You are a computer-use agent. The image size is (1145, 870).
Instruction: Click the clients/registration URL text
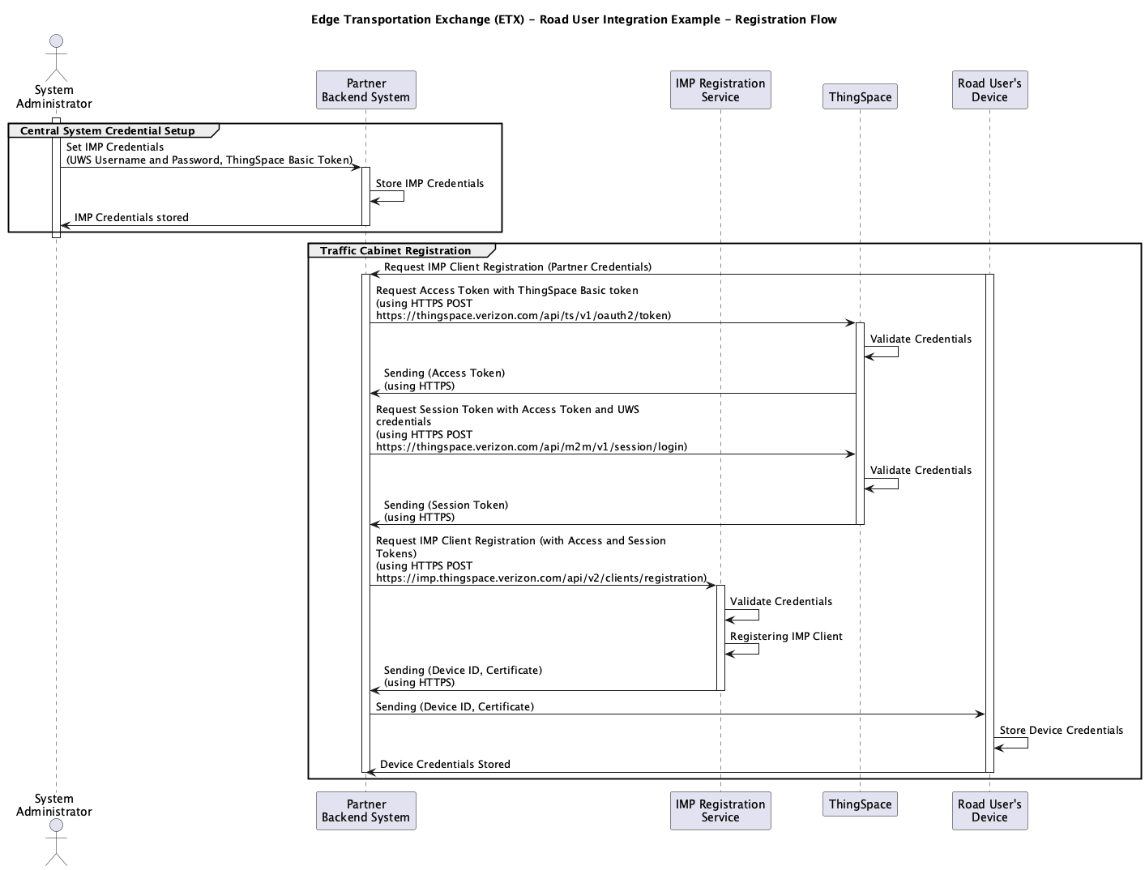pyautogui.click(x=541, y=578)
